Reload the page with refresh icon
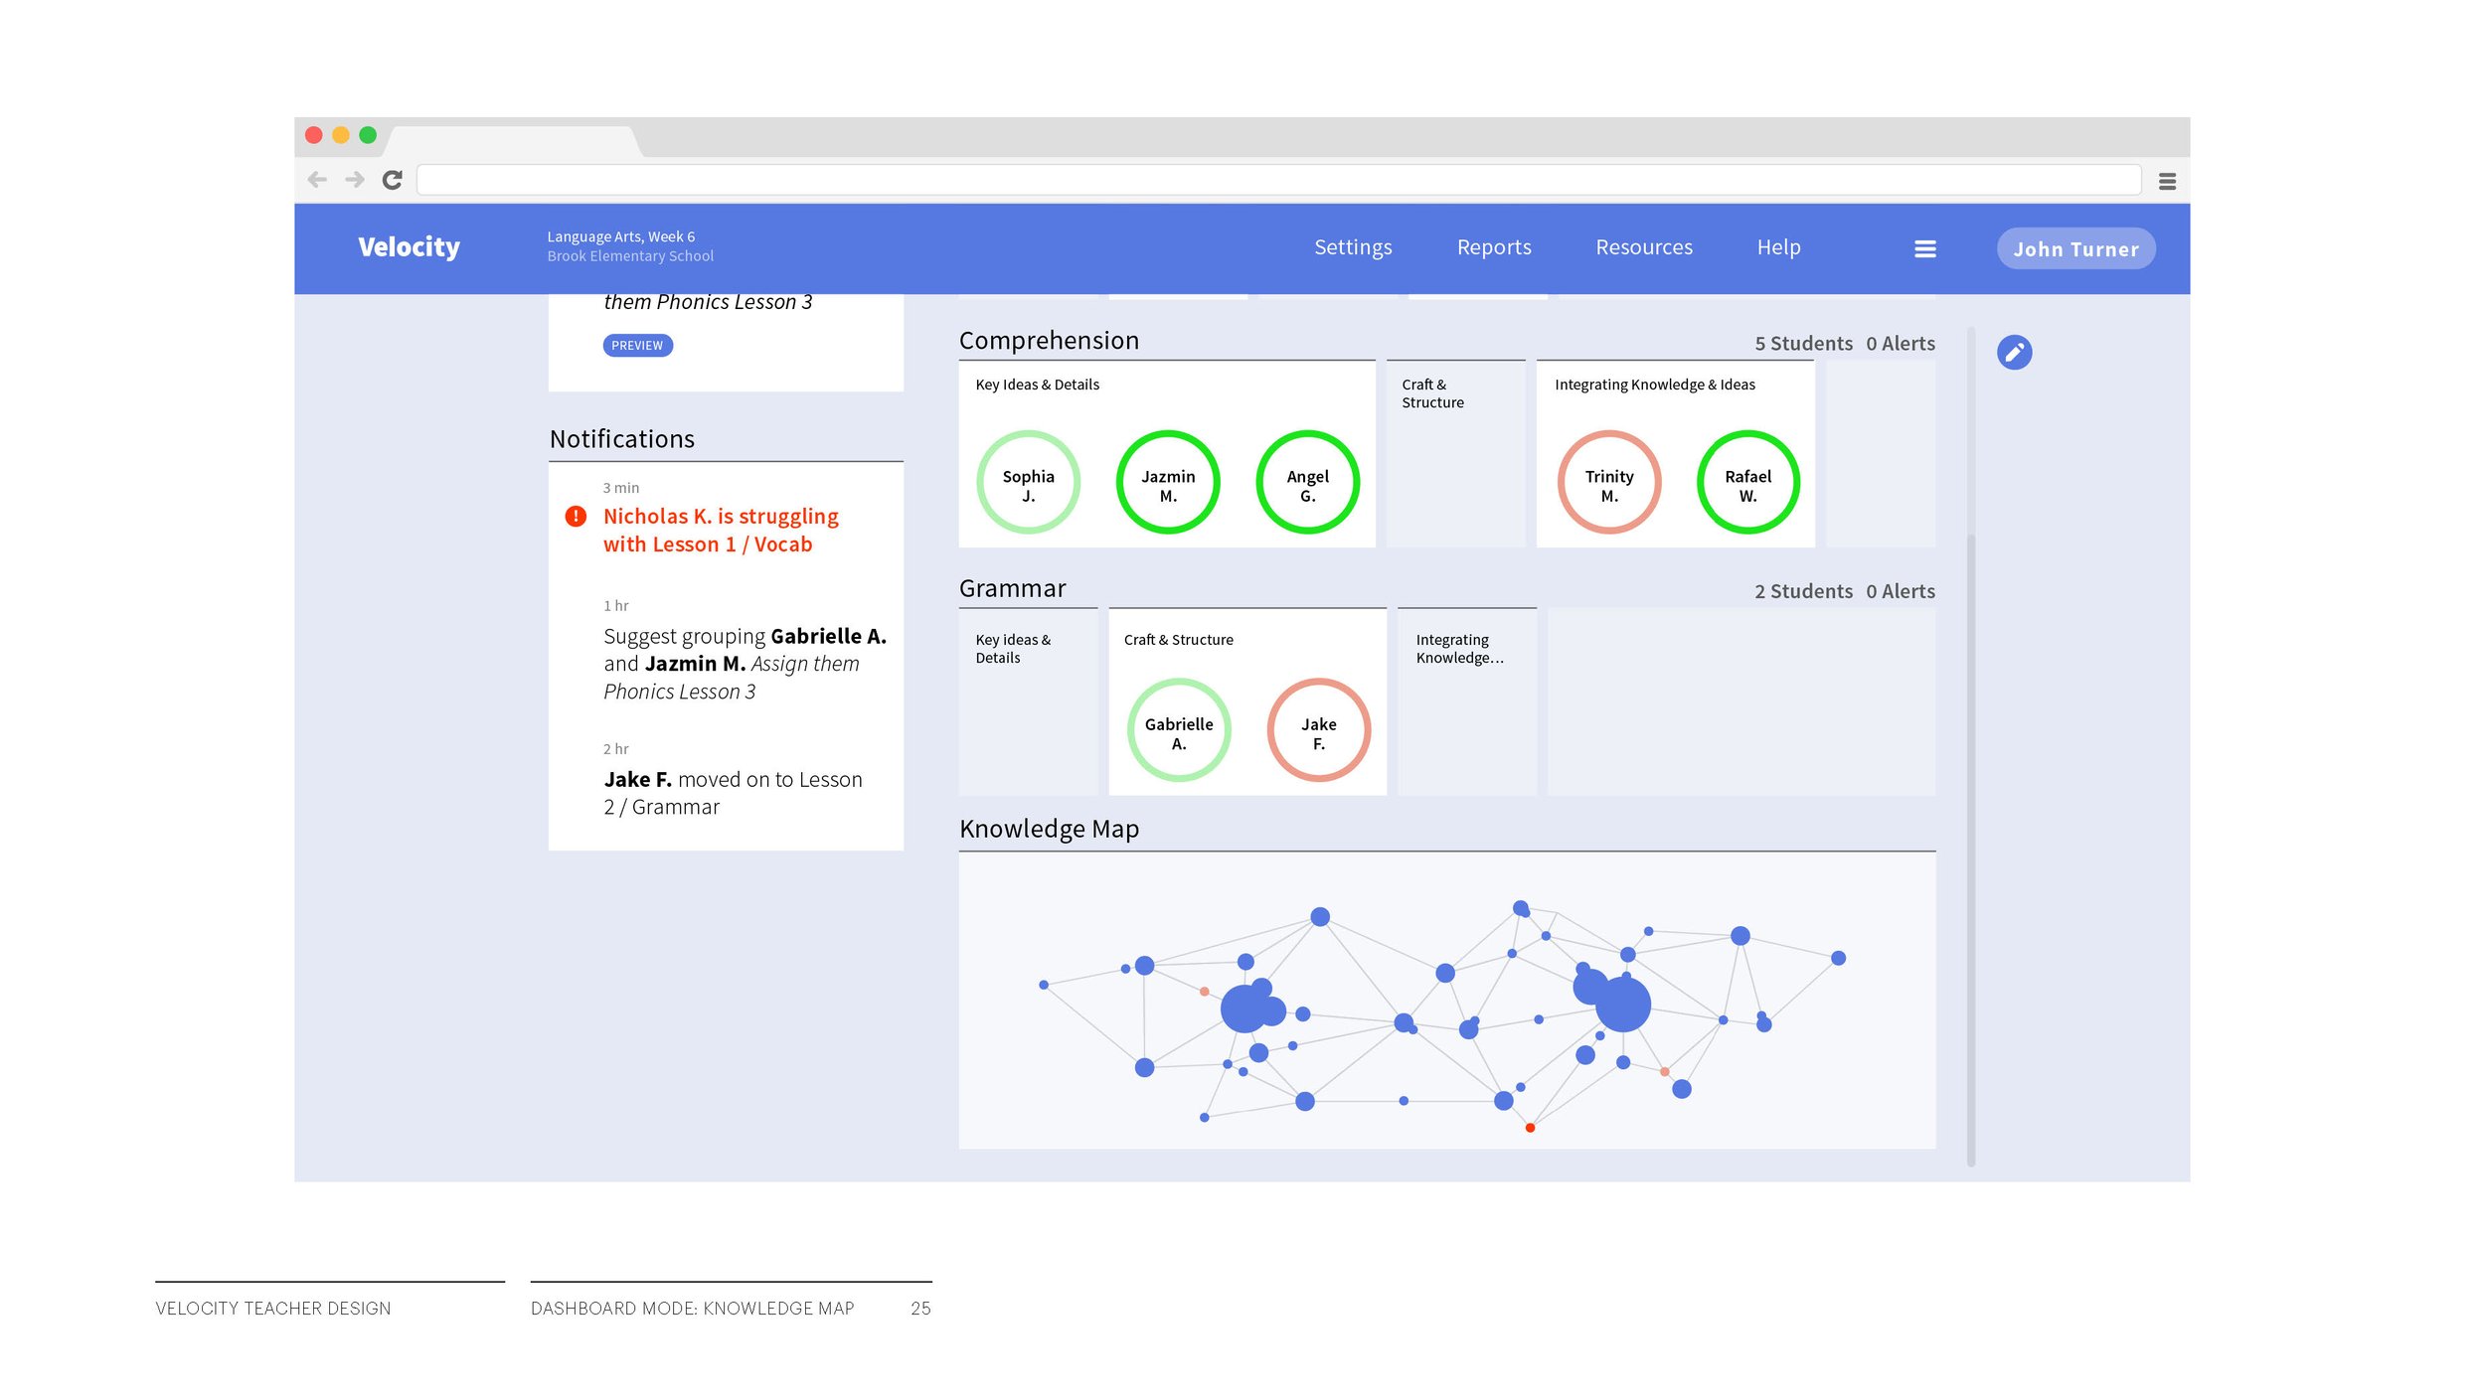 392,180
